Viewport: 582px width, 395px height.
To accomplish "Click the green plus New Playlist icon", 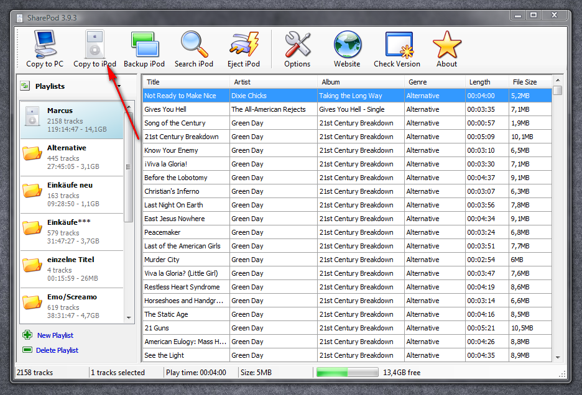I will click(27, 335).
